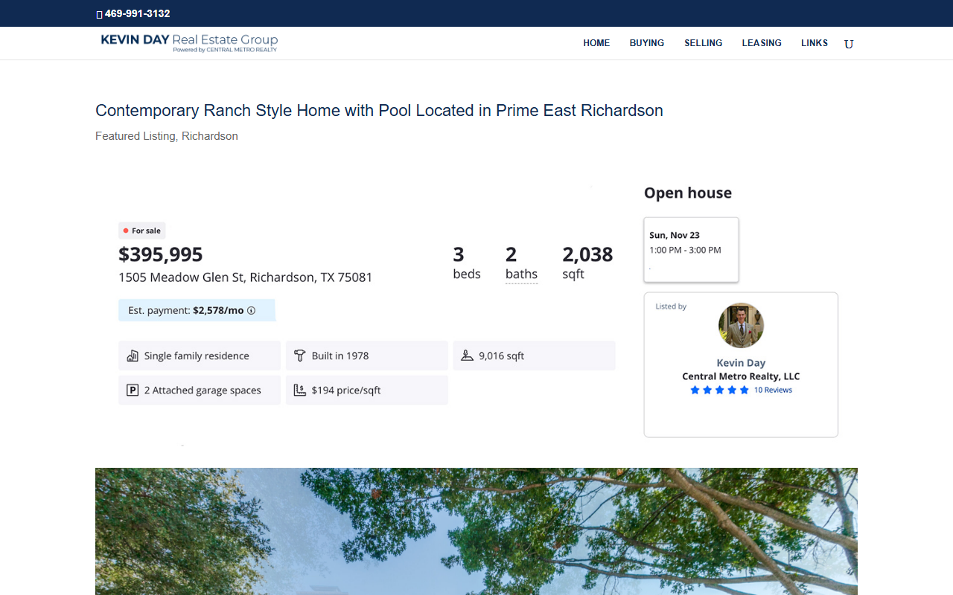Click the Central Metro Realty, LLC text
Image resolution: width=953 pixels, height=595 pixels.
741,376
